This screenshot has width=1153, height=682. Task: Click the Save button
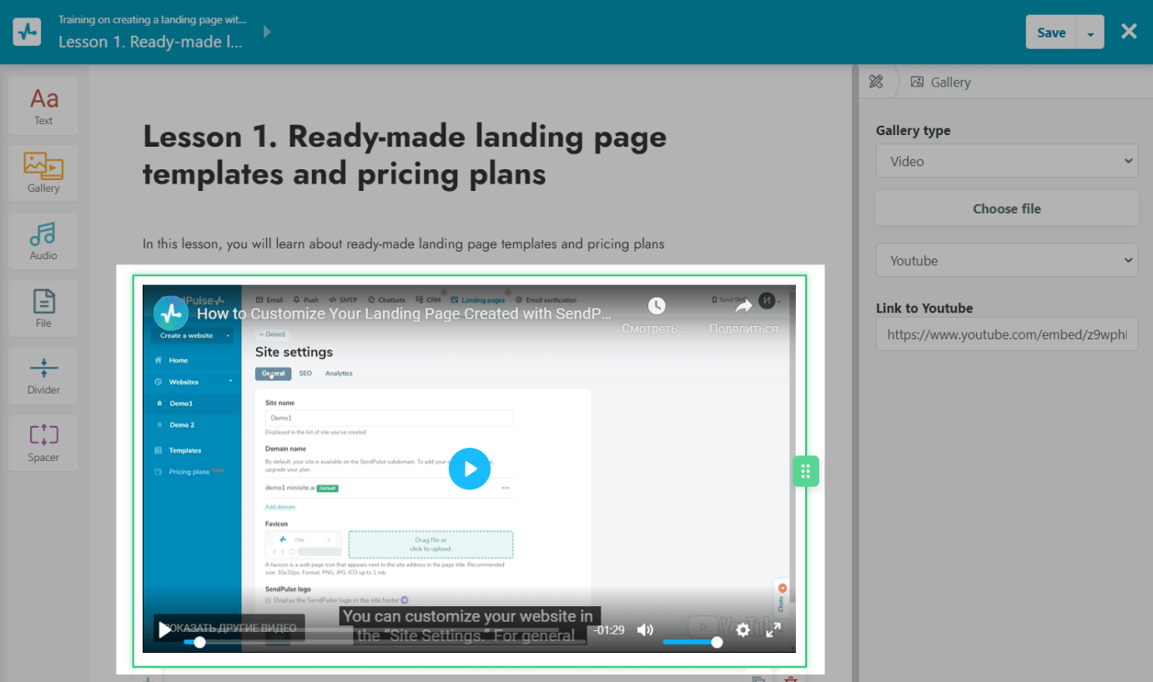(x=1051, y=33)
